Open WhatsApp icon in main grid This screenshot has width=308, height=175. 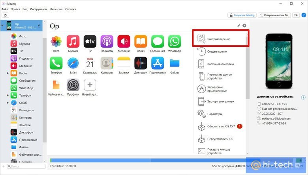(175, 41)
